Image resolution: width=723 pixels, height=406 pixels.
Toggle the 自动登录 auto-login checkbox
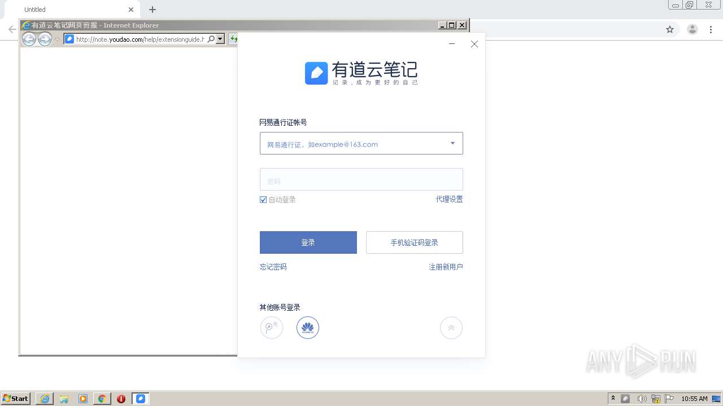click(263, 200)
